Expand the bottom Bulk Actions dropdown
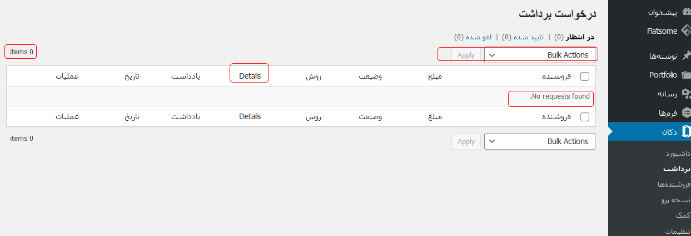This screenshot has width=691, height=236. click(540, 141)
